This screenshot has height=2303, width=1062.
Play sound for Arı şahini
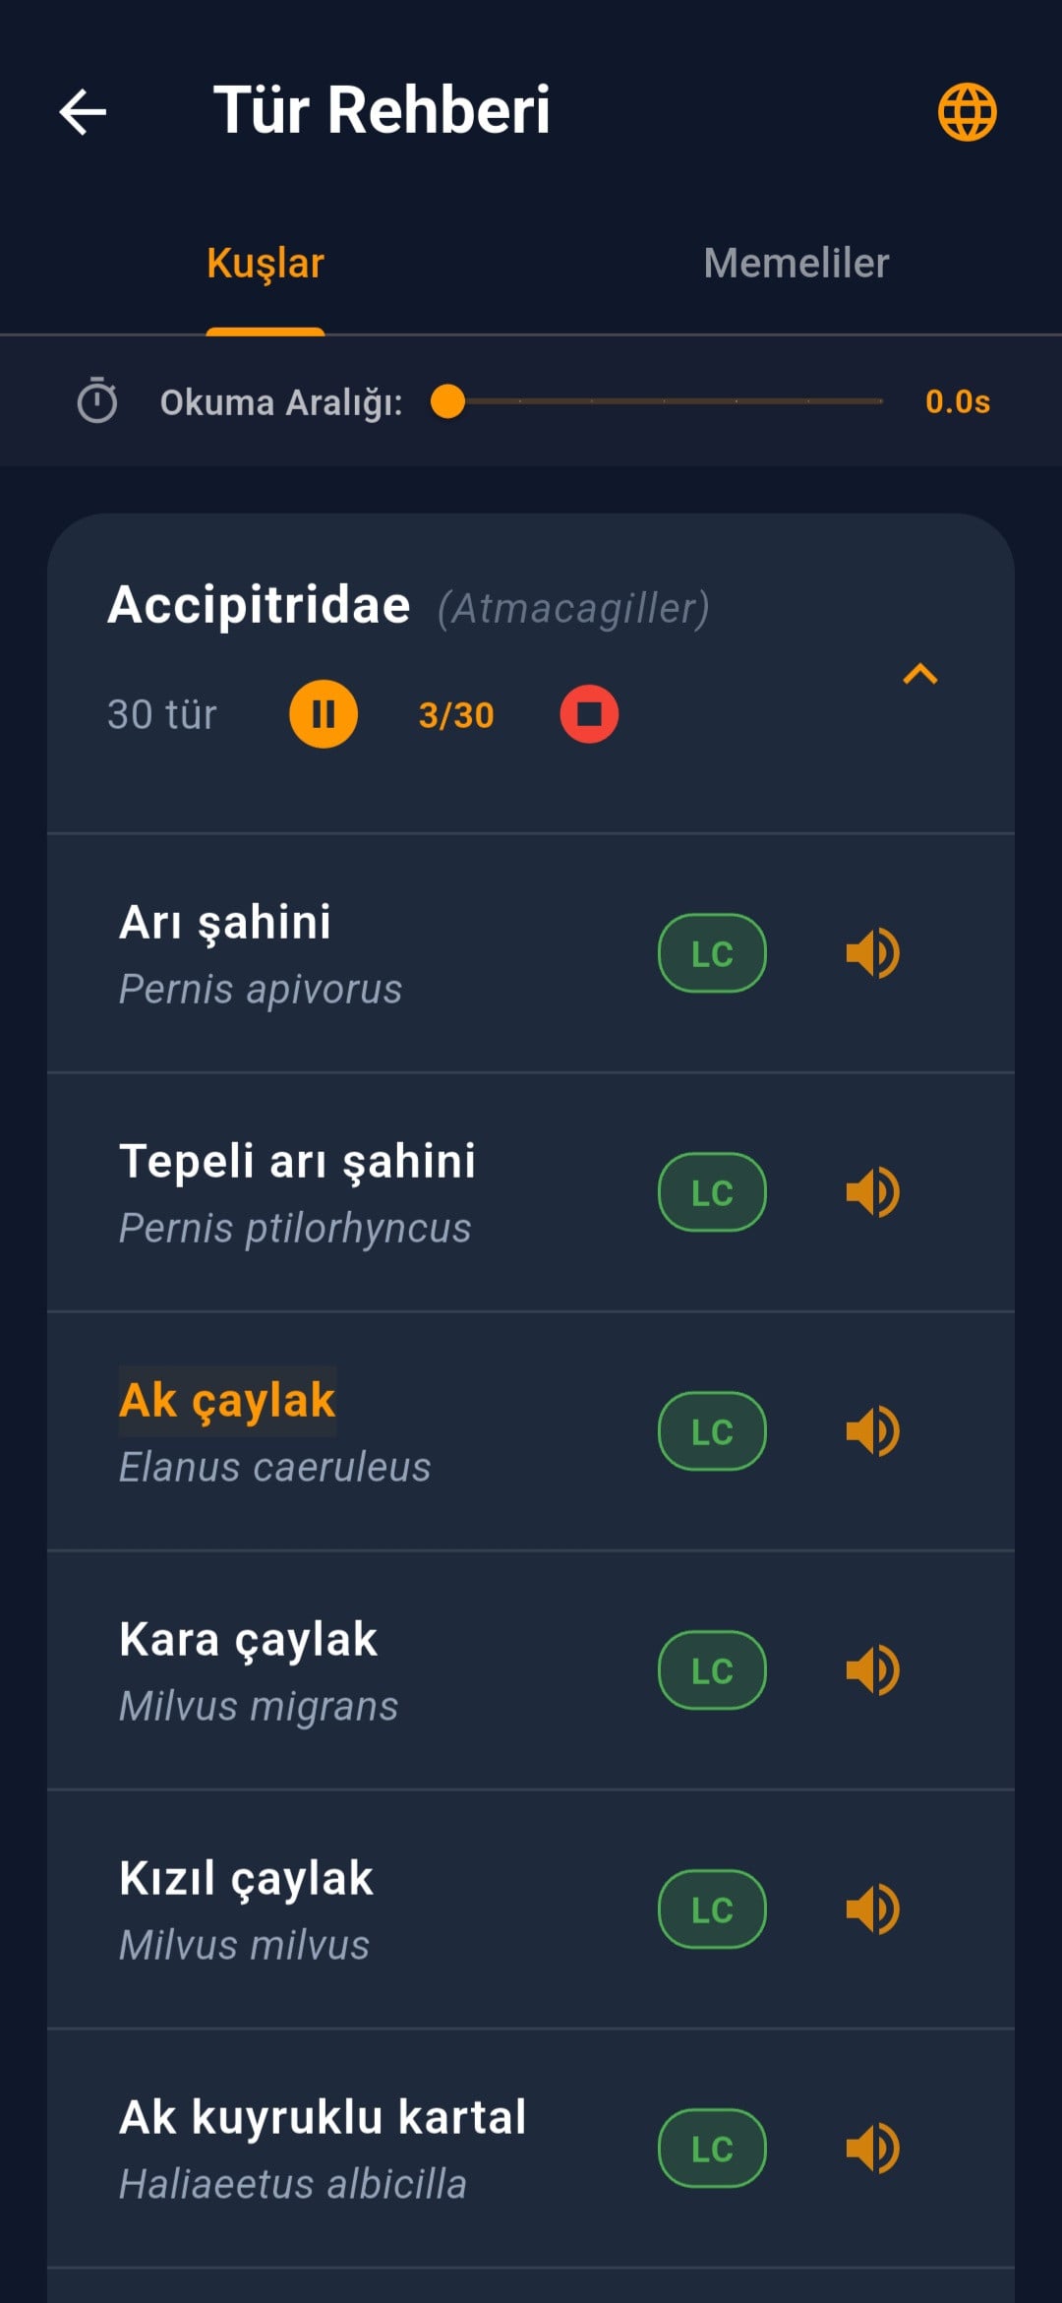[x=872, y=953]
